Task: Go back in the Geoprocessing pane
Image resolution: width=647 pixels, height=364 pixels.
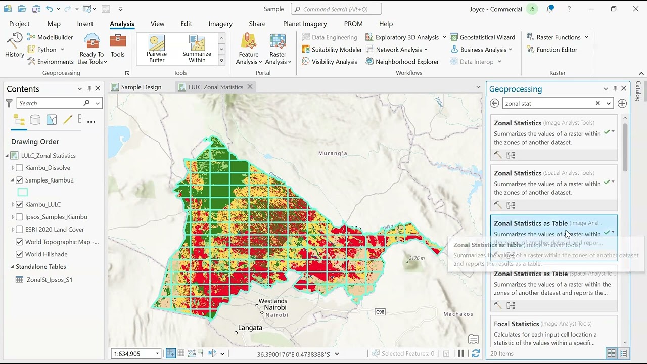Action: pyautogui.click(x=494, y=103)
